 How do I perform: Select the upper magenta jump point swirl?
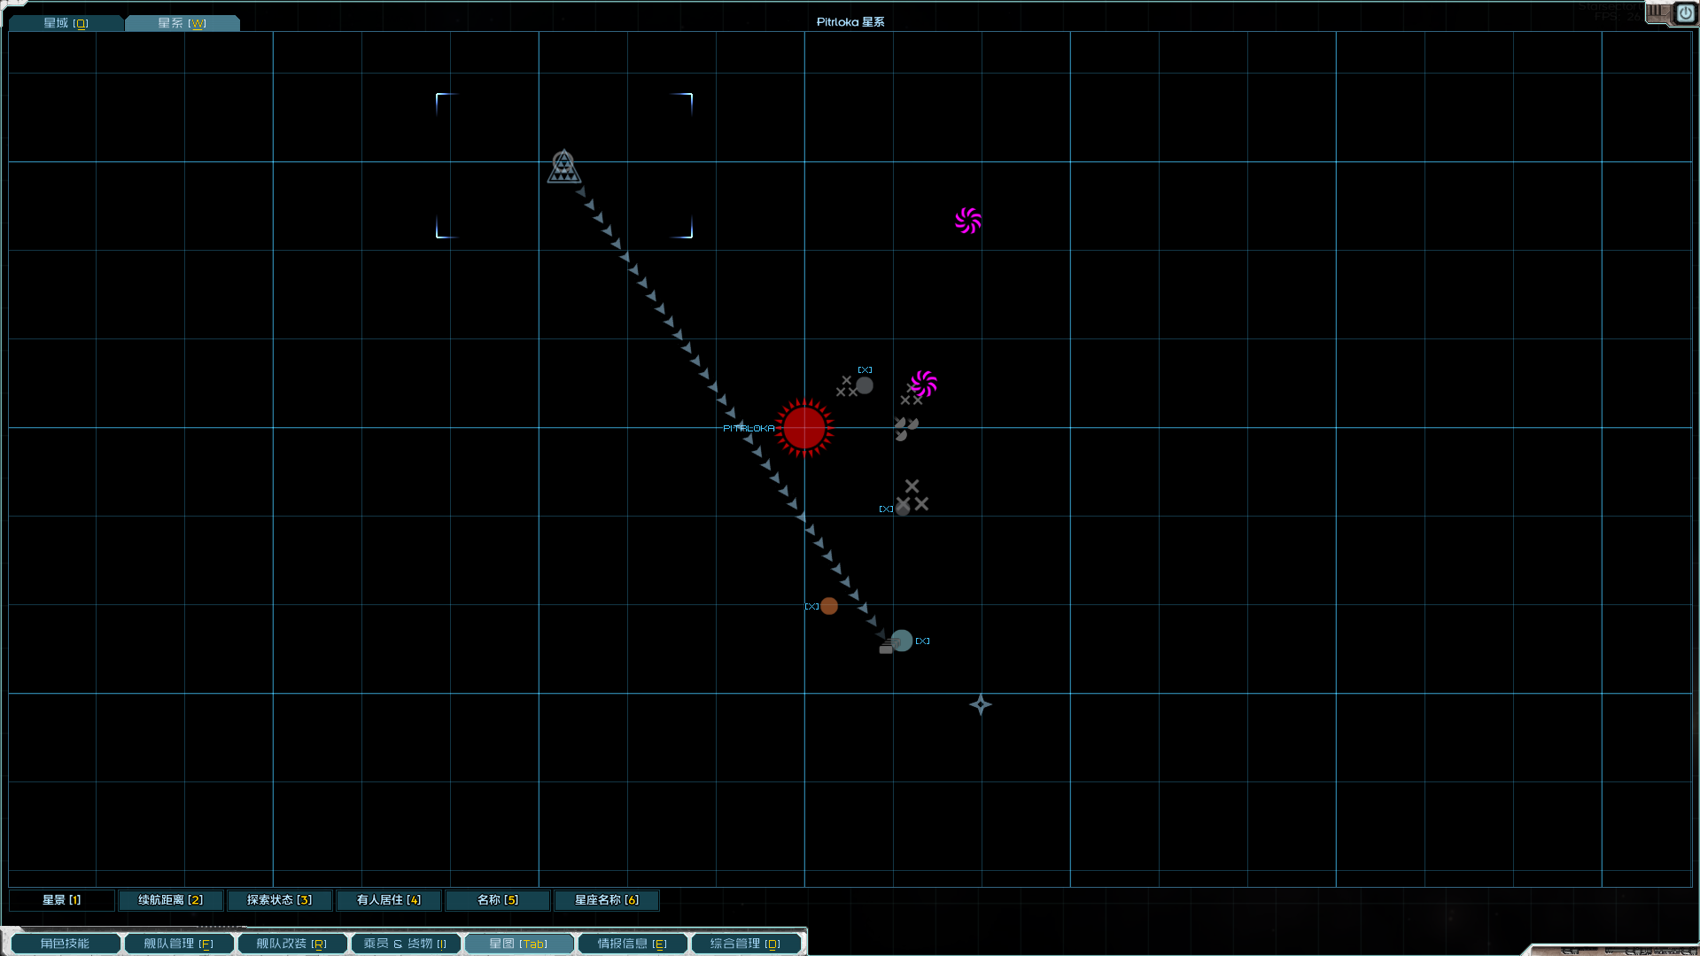(x=967, y=221)
